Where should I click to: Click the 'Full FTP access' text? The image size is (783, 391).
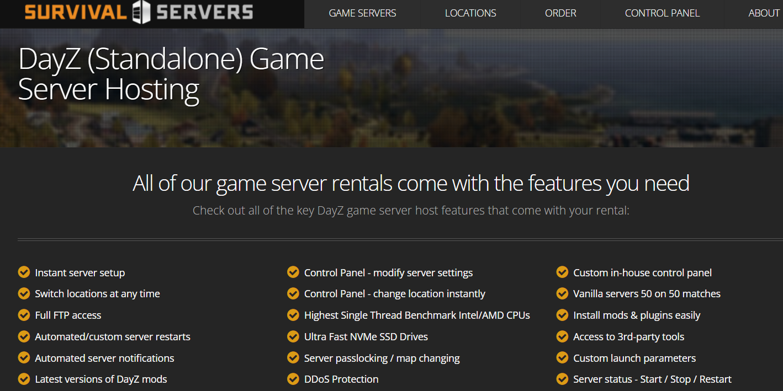click(68, 315)
